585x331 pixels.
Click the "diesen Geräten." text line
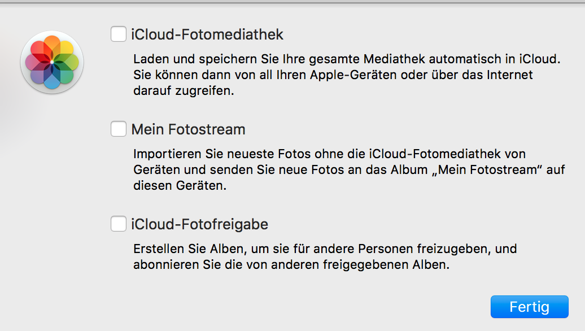click(180, 186)
